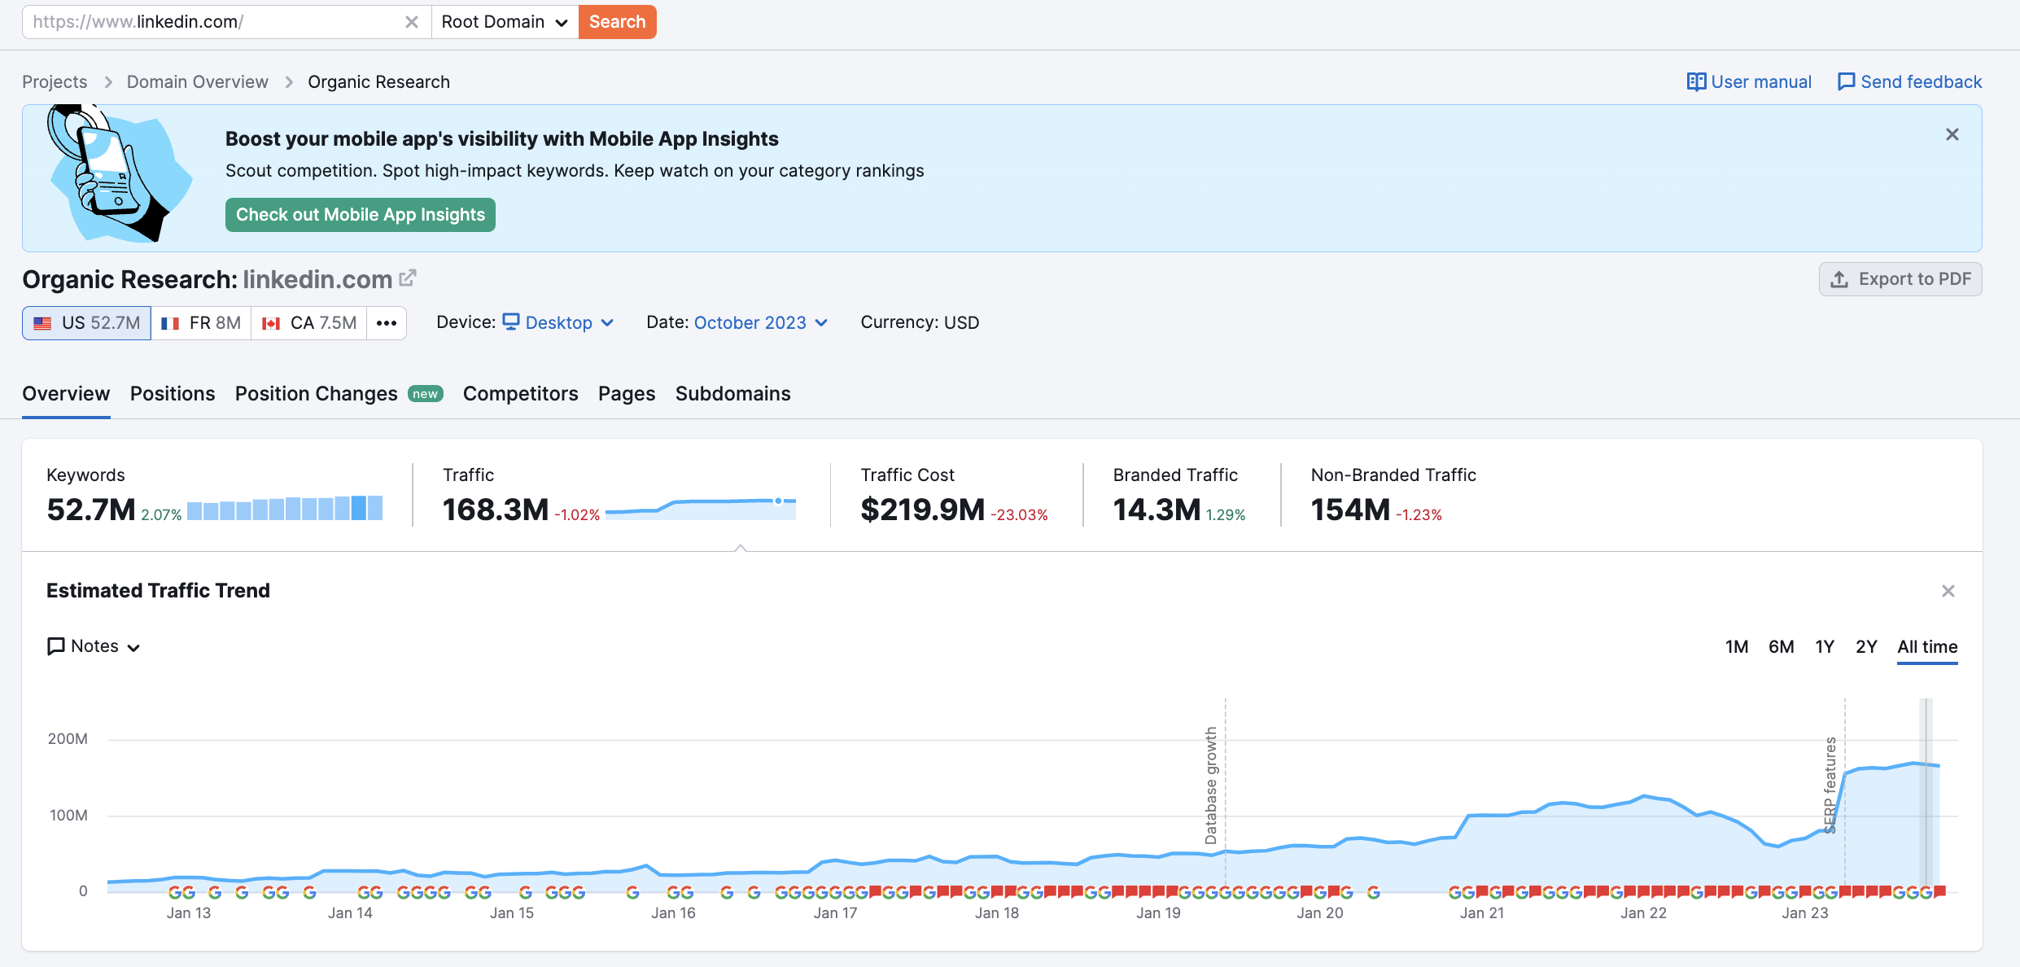Switch the chart to 1M view
The image size is (2020, 967).
1737,646
